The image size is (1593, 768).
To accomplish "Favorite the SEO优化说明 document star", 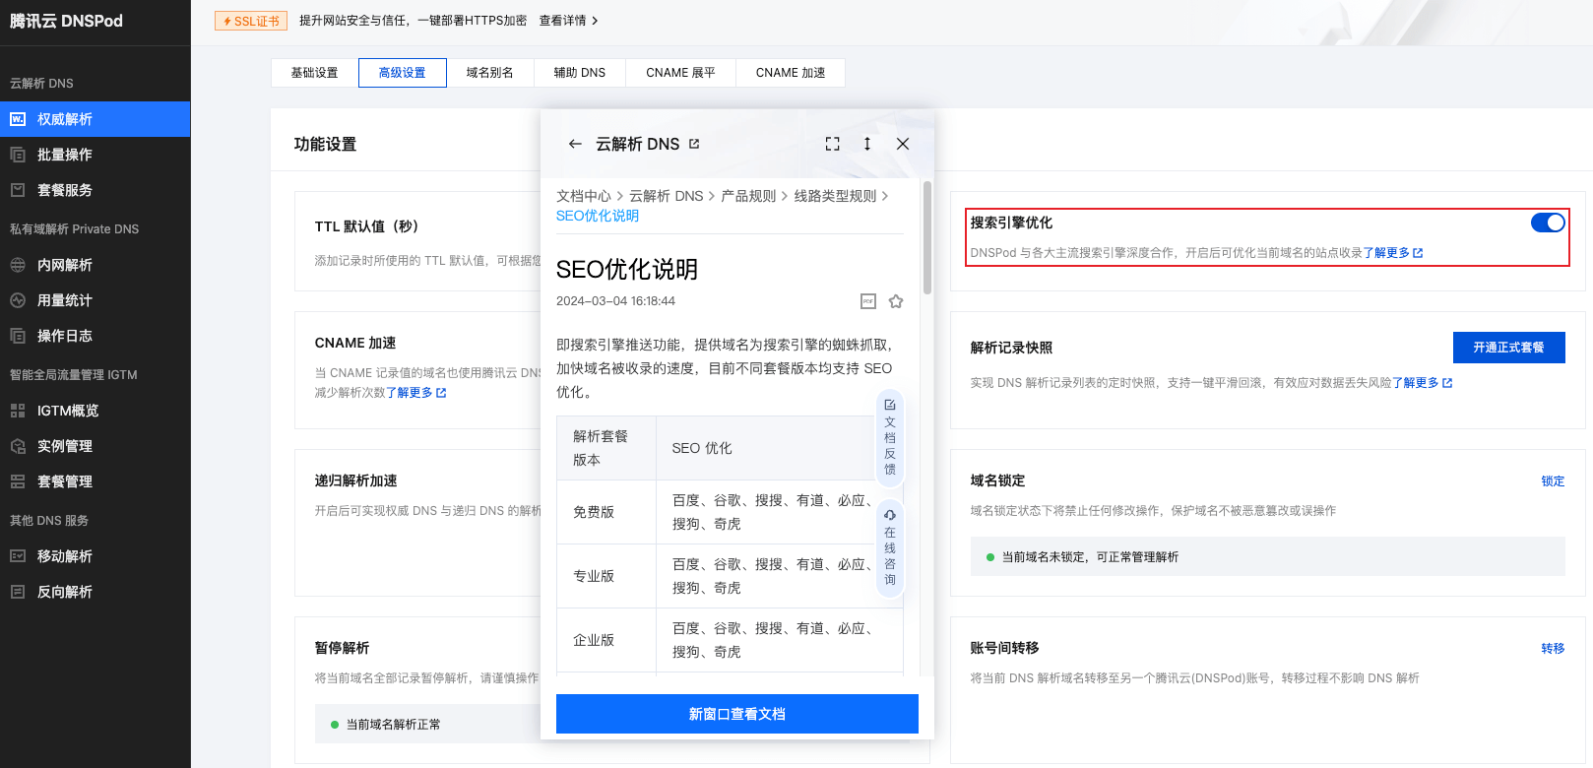I will (896, 301).
